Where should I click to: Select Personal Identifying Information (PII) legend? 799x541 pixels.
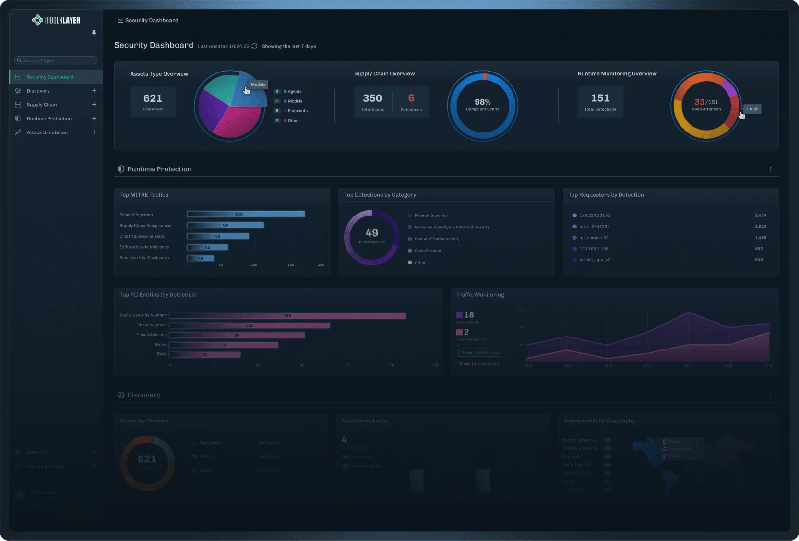coord(448,227)
